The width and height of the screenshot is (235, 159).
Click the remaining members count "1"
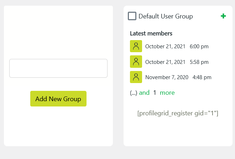click(155, 93)
